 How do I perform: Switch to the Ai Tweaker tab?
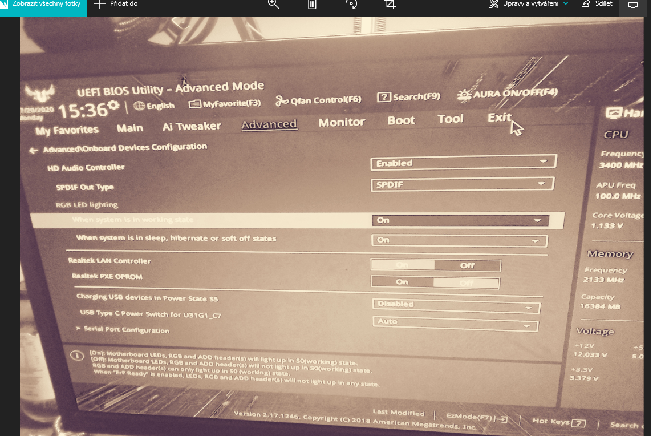(191, 126)
